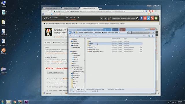Open the Facebook bookmark
This screenshot has height=104, width=185.
46,14
